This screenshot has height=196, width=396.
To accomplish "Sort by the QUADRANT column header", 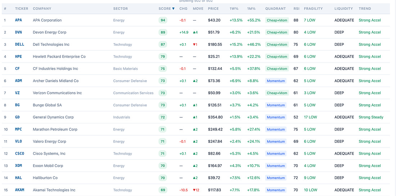I will [275, 9].
